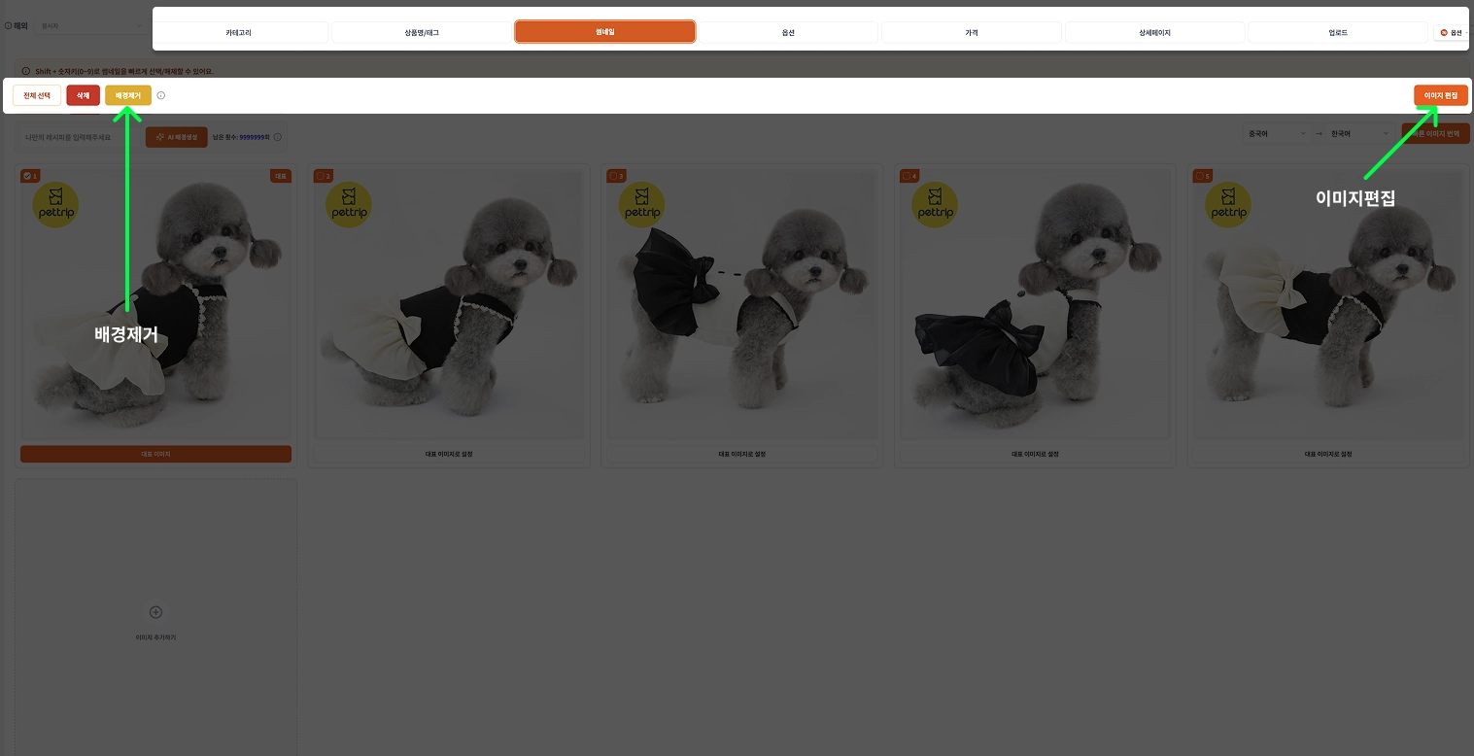Image resolution: width=1474 pixels, height=756 pixels.
Task: Click 대표 이미지로 설정 under thumbnail 4
Action: click(x=1036, y=454)
